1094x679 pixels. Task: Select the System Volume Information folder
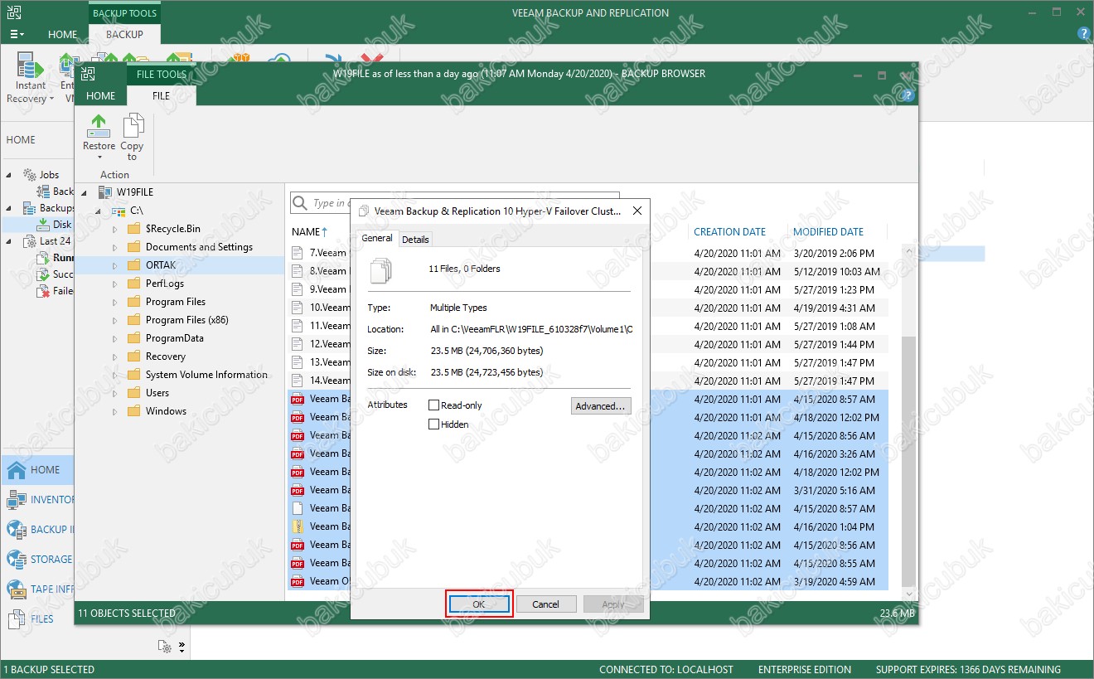tap(206, 375)
